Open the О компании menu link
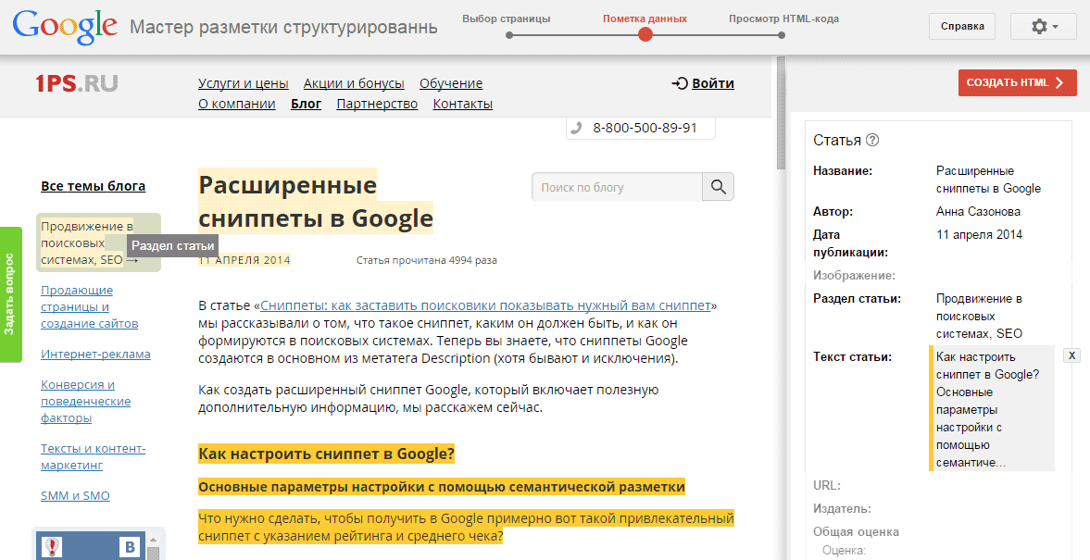Image resolution: width=1090 pixels, height=560 pixels. pyautogui.click(x=237, y=105)
